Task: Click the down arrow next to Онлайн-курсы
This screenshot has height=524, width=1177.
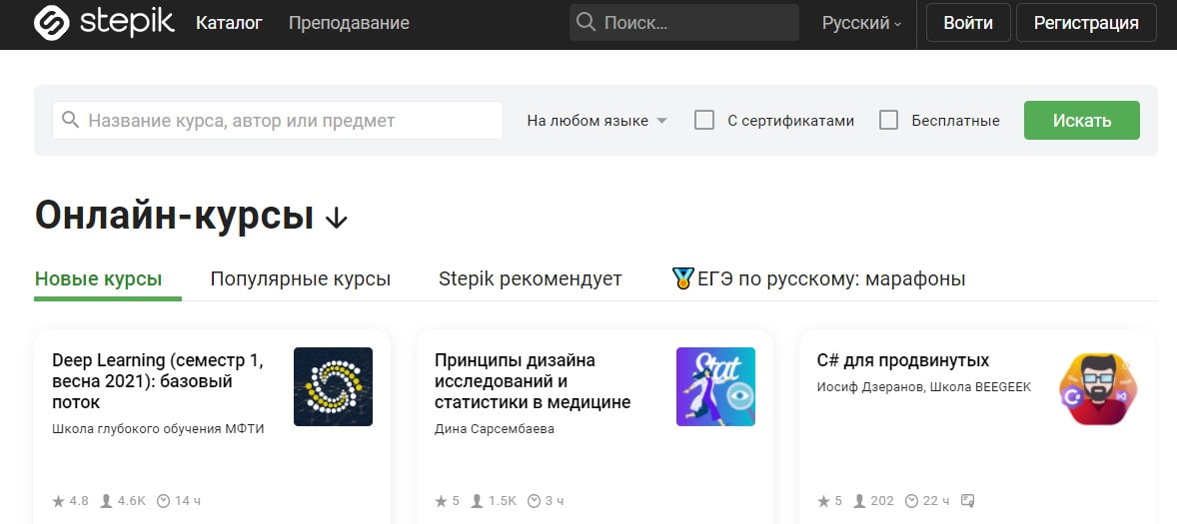Action: [x=337, y=218]
